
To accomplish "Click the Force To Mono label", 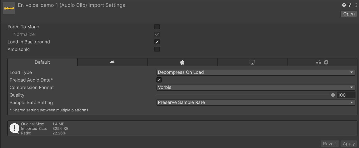I will pyautogui.click(x=23, y=27).
